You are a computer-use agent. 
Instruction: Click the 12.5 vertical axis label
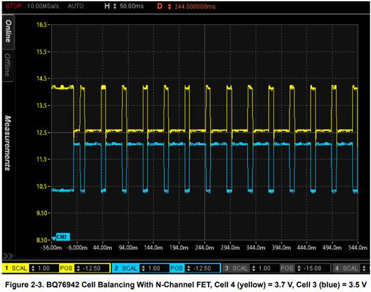click(41, 133)
